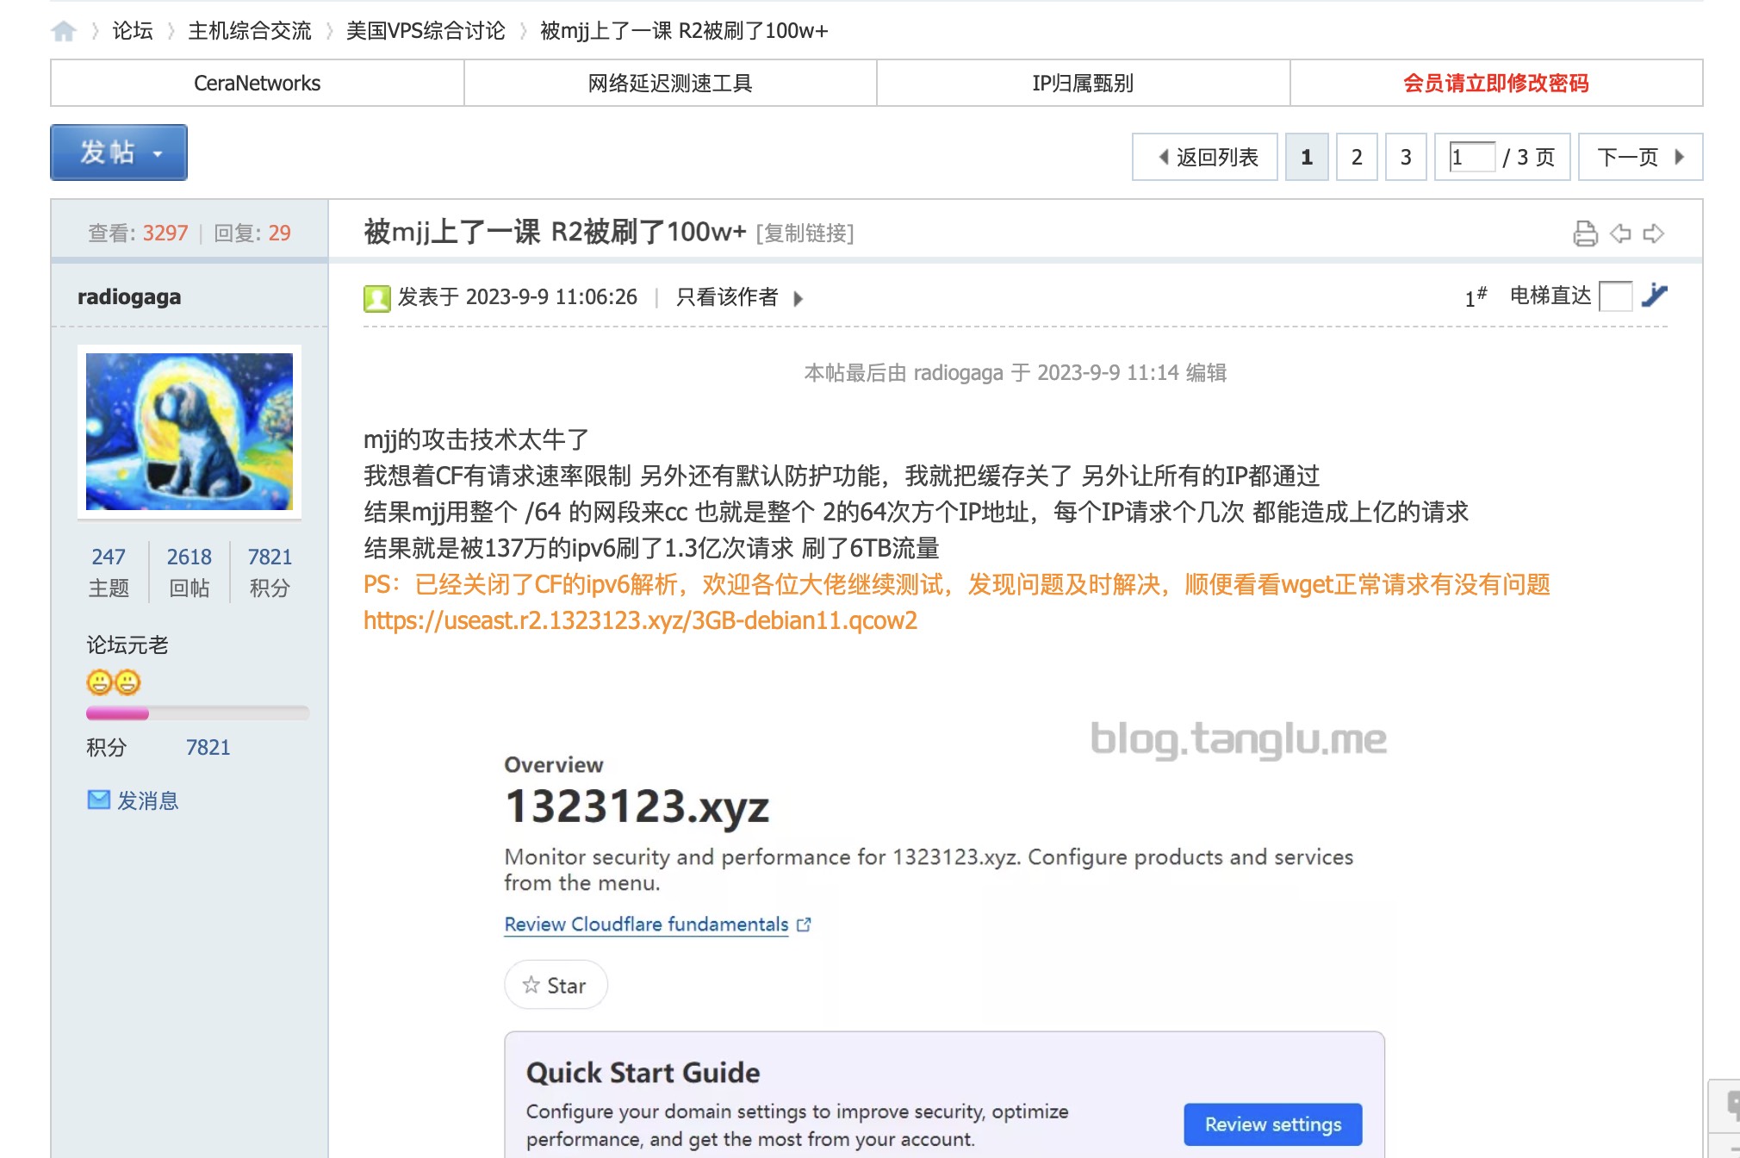Viewport: 1740px width, 1158px height.
Task: Enable 只看该作者 to filter by author
Action: (x=726, y=297)
